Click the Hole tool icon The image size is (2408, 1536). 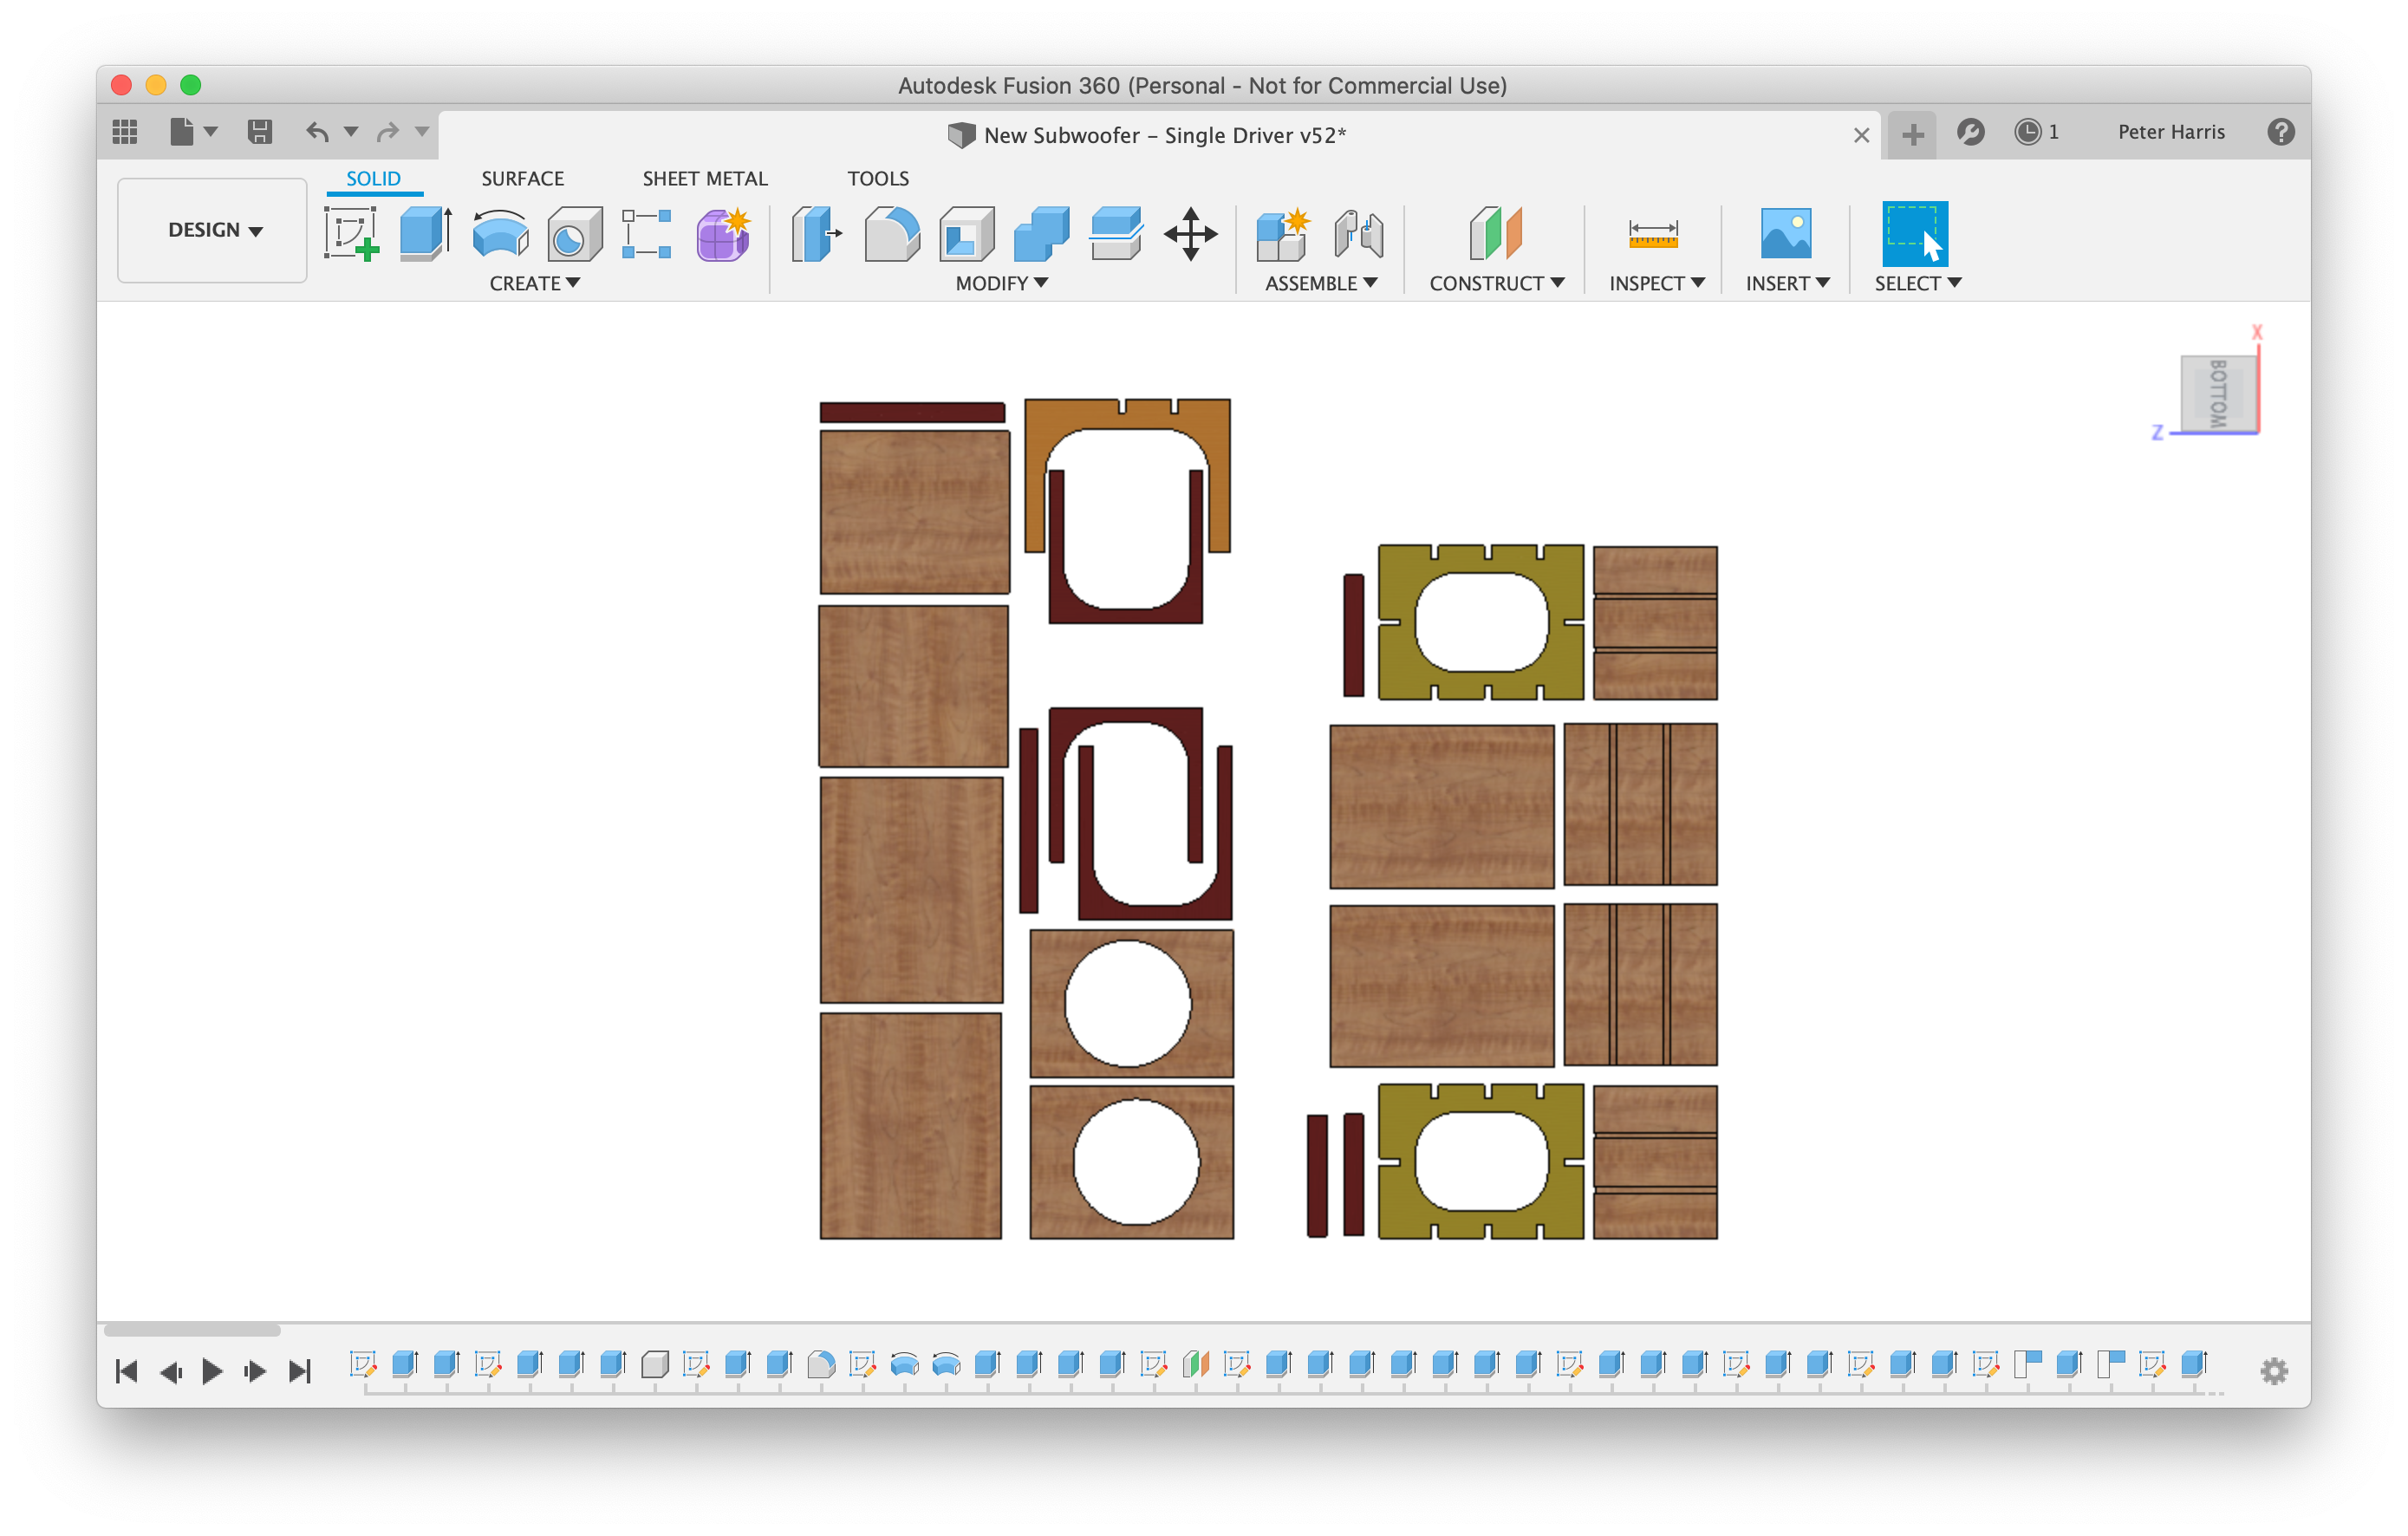point(574,233)
